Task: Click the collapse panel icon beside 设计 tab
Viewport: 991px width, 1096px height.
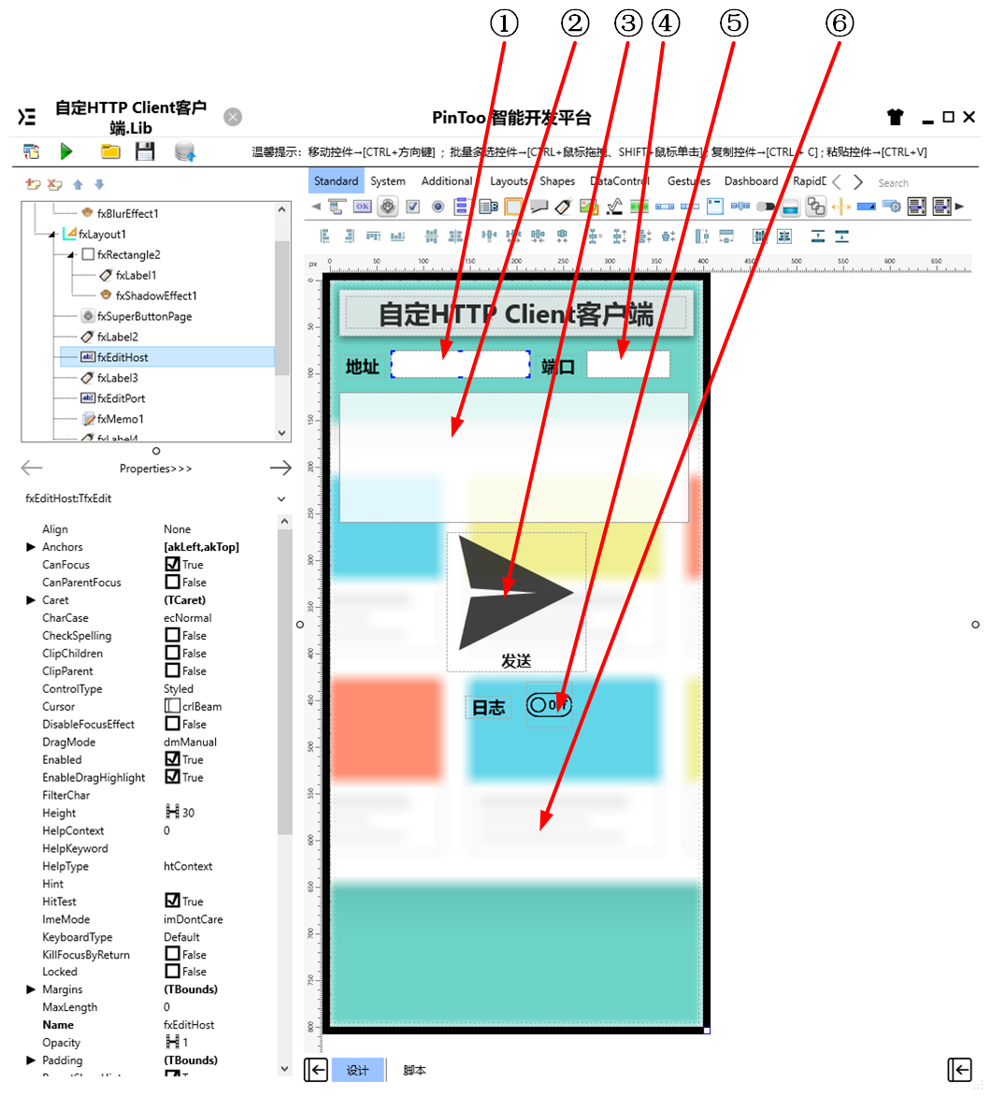Action: pos(316,1070)
